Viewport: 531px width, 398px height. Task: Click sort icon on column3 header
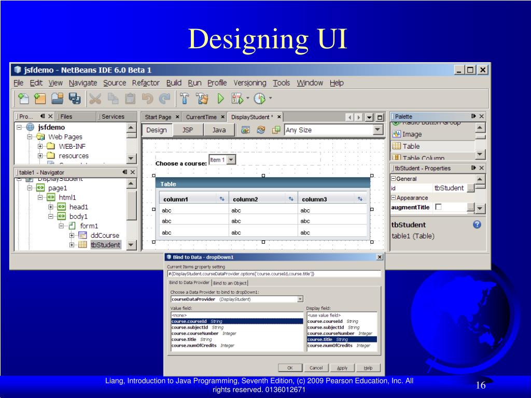tap(360, 199)
